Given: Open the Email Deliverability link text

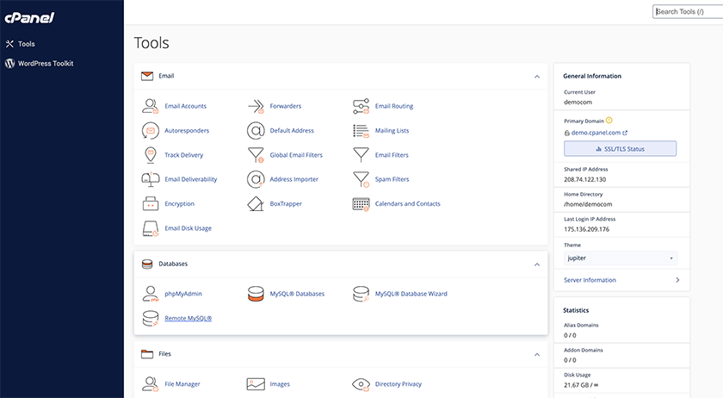Looking at the screenshot, I should tap(191, 179).
